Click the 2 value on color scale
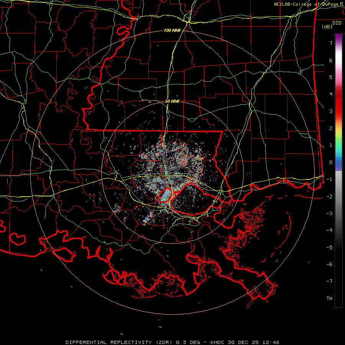The width and height of the screenshot is (345, 345). [331, 128]
